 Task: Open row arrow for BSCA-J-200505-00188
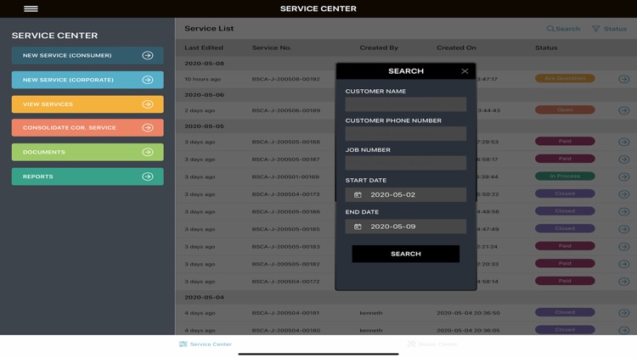[x=624, y=142]
